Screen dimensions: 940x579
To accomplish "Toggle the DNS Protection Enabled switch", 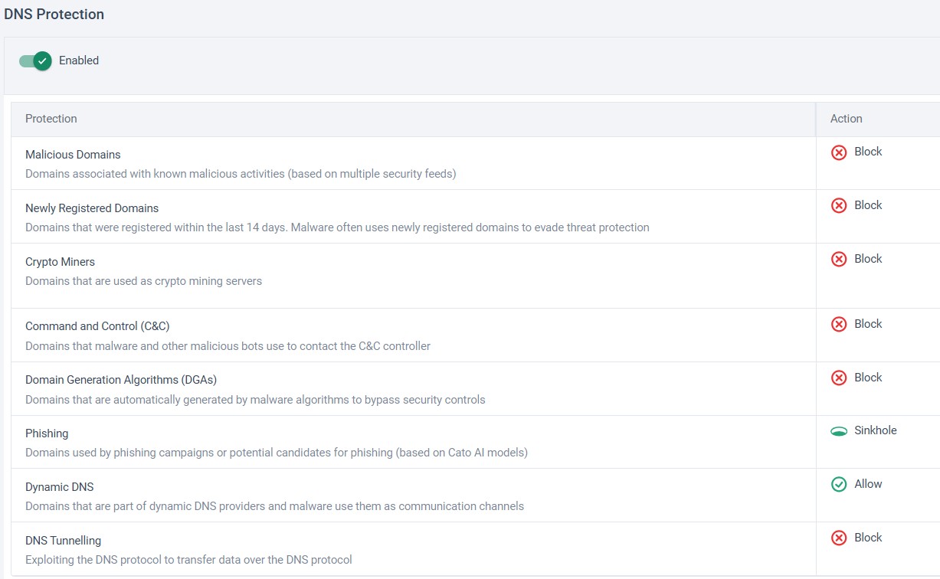I will tap(35, 61).
